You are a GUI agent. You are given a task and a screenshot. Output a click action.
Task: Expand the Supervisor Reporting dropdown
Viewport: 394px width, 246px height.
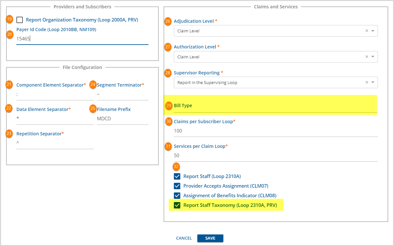point(373,82)
